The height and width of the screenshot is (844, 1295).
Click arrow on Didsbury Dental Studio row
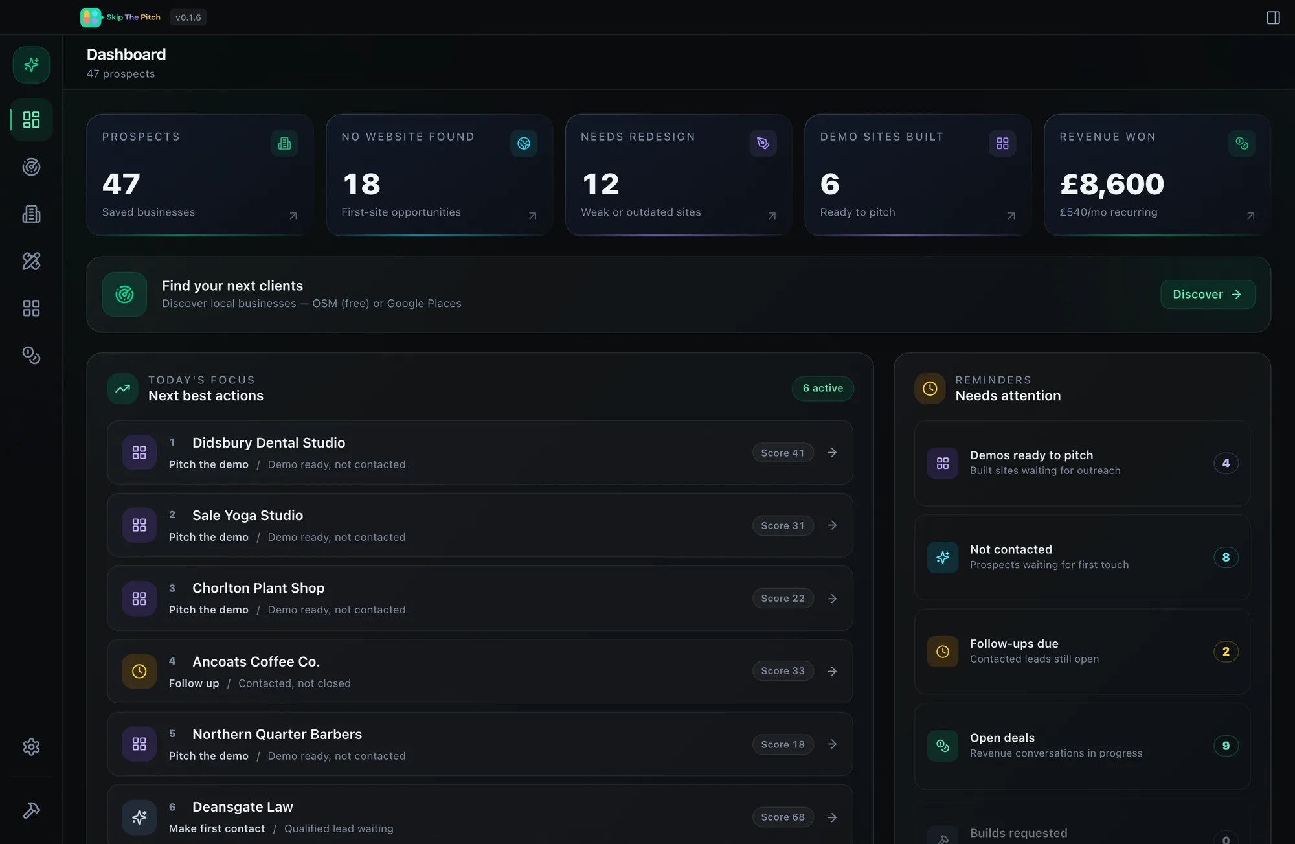pos(832,453)
